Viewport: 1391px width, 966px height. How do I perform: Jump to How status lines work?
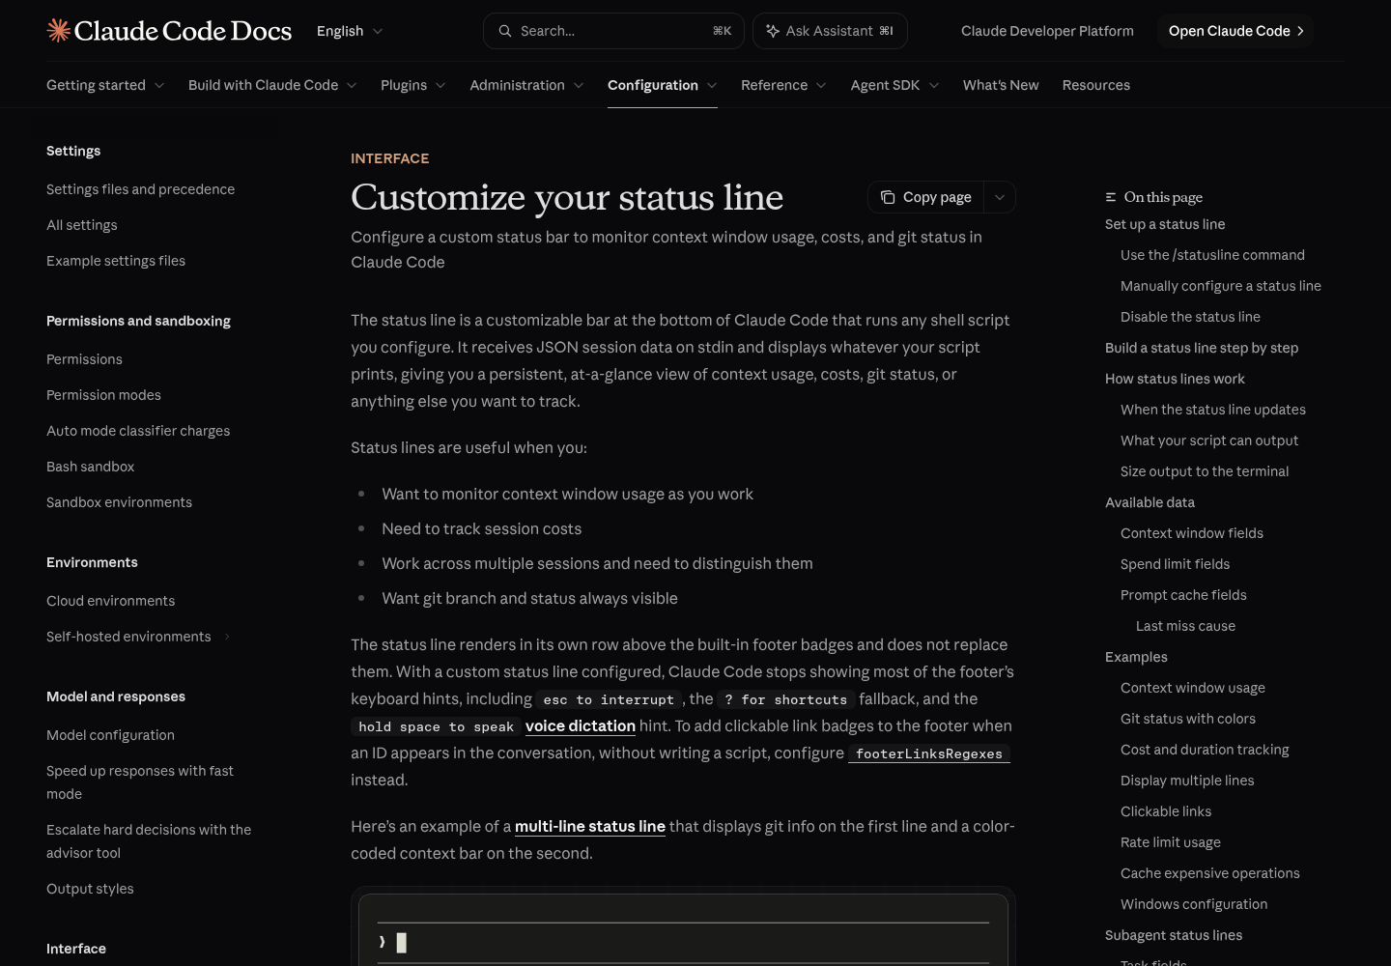coord(1175,379)
